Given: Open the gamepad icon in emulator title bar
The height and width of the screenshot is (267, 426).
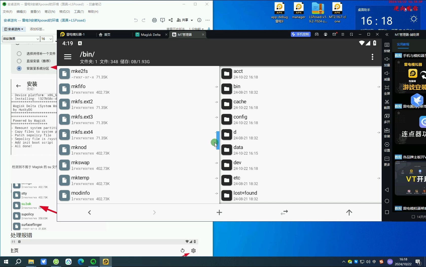Looking at the screenshot, I should [x=317, y=34].
